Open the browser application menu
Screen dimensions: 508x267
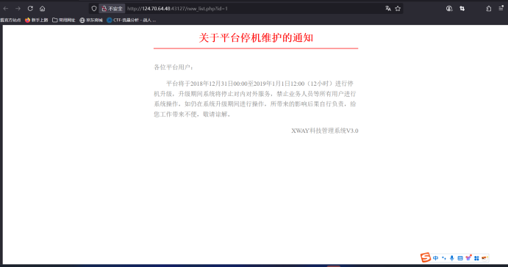501,9
